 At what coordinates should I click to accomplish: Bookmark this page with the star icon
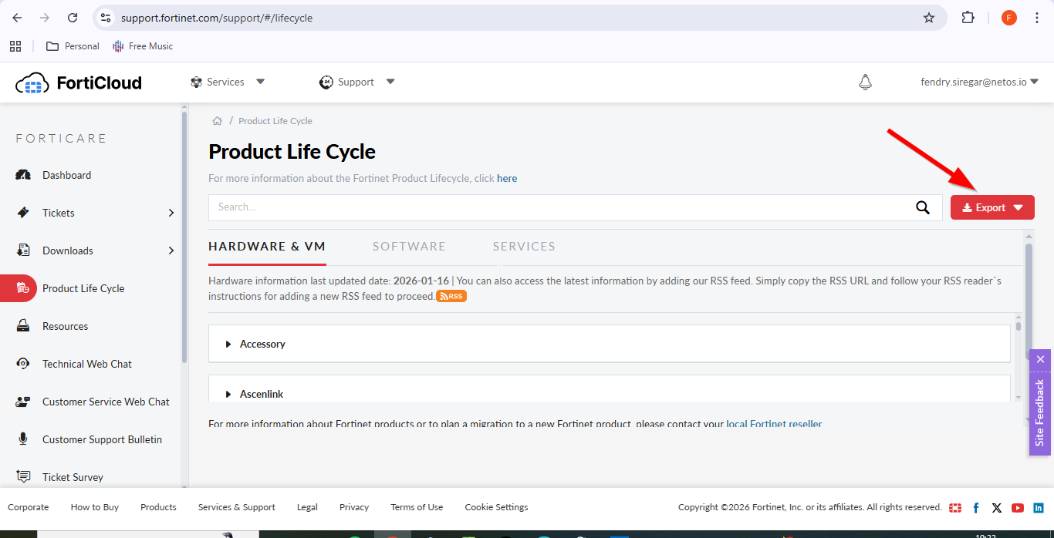click(x=929, y=18)
